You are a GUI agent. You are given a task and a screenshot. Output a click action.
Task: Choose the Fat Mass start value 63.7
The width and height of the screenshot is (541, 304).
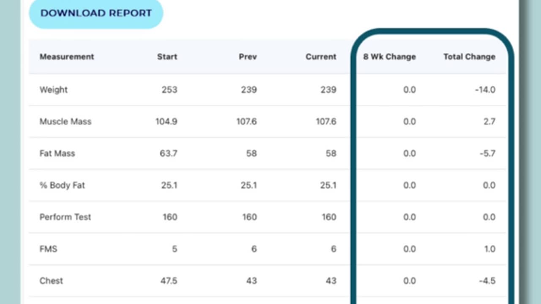pos(169,153)
